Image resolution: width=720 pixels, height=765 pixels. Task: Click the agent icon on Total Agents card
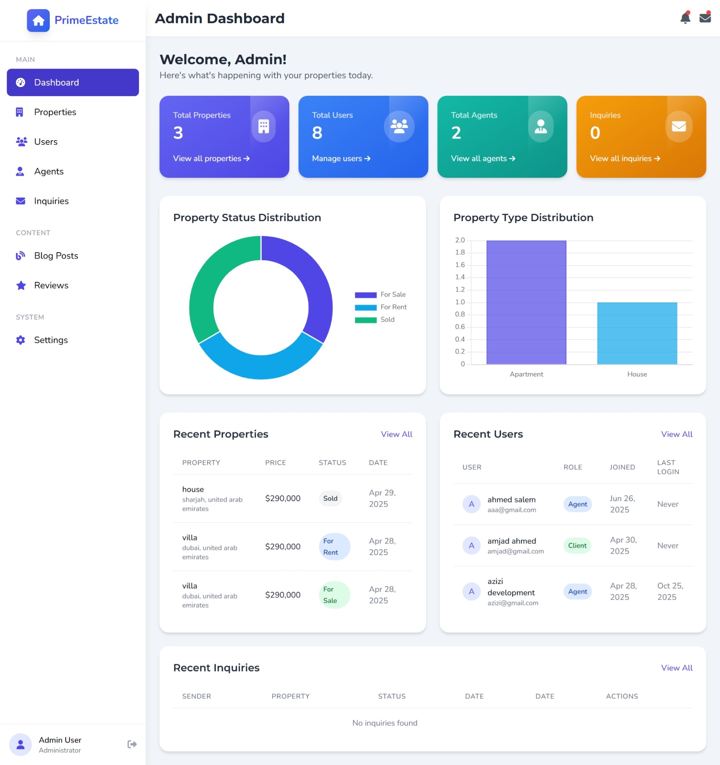[541, 126]
